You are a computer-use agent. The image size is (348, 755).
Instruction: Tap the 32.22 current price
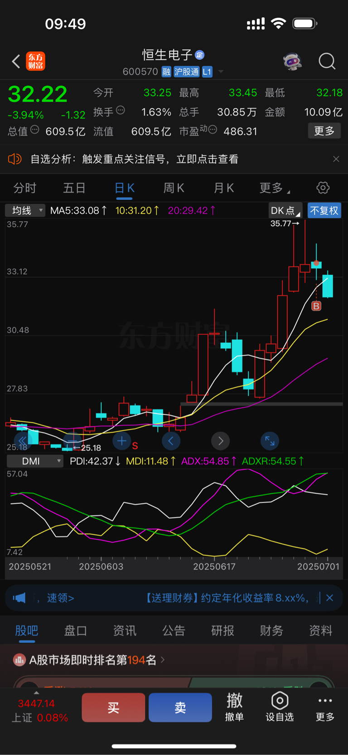coord(38,94)
